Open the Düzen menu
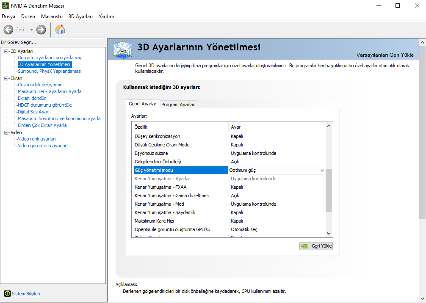Viewport: 426px width, 303px height. 28,16
